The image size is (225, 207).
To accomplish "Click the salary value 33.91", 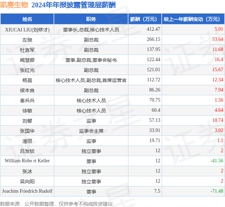I will 155,131.
